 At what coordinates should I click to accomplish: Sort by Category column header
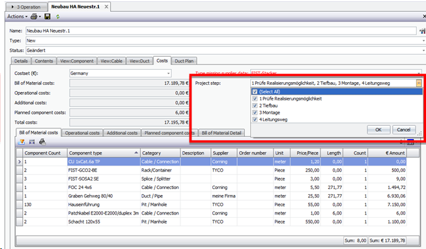[160, 153]
